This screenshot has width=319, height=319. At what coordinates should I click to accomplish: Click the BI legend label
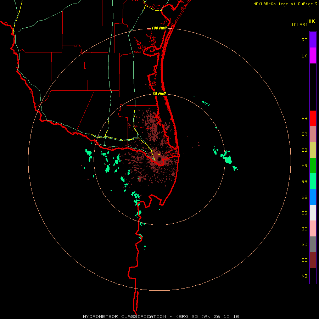pyautogui.click(x=304, y=260)
